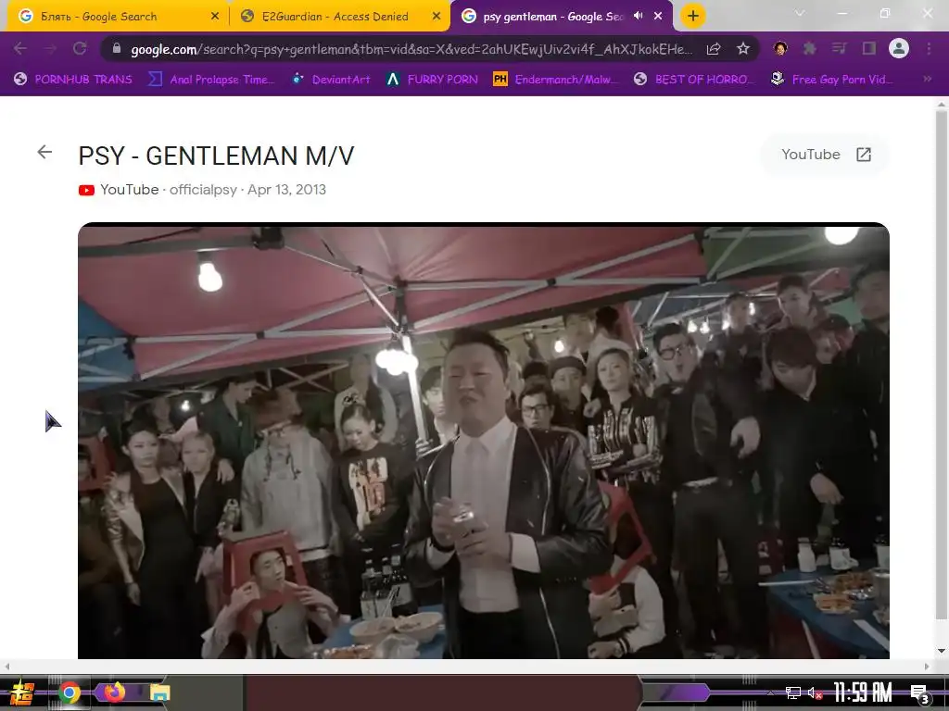The width and height of the screenshot is (949, 711).
Task: Click the horizontal scrollbar left arrow
Action: 6,667
